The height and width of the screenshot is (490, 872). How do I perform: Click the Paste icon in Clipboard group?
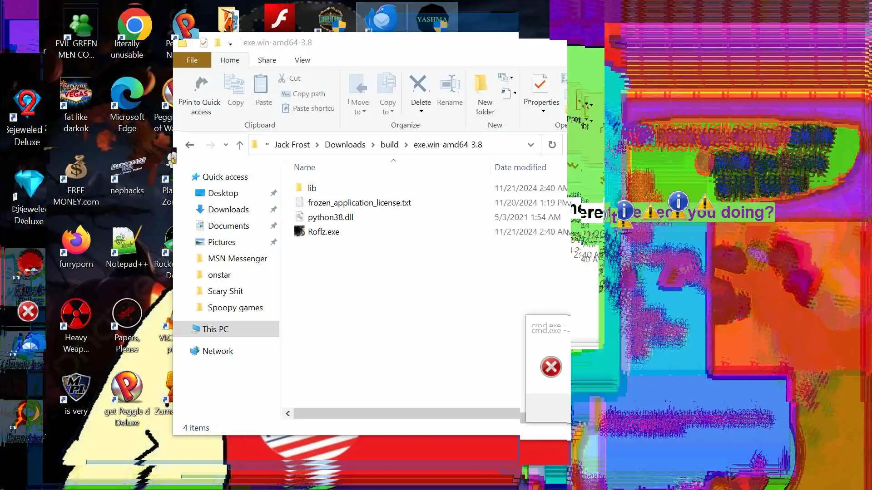click(x=261, y=84)
